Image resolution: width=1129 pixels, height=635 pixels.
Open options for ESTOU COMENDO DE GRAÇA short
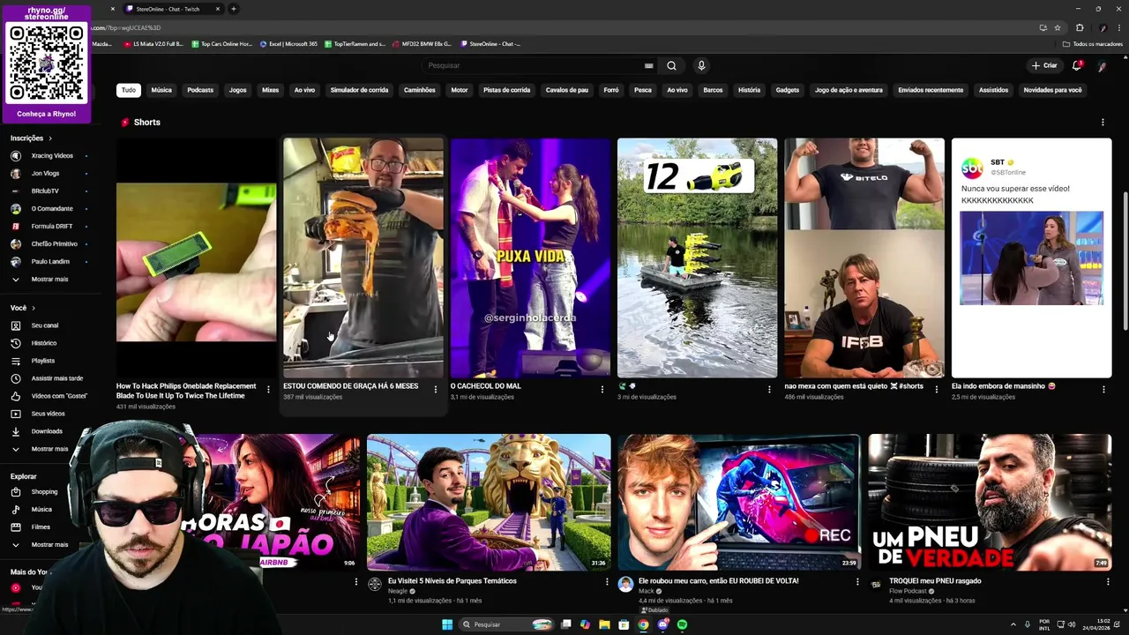point(435,389)
